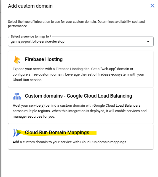Choose Custom domains - Google Cloud Load Balancing
This screenshot has height=177, width=158.
[79, 96]
